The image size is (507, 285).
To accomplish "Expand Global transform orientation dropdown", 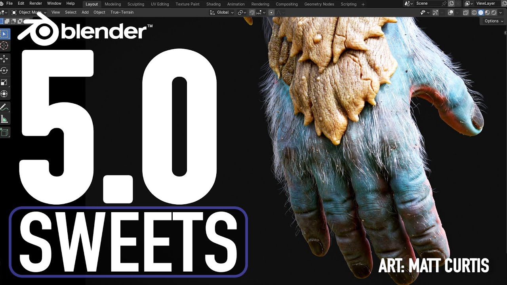I will pyautogui.click(x=222, y=13).
